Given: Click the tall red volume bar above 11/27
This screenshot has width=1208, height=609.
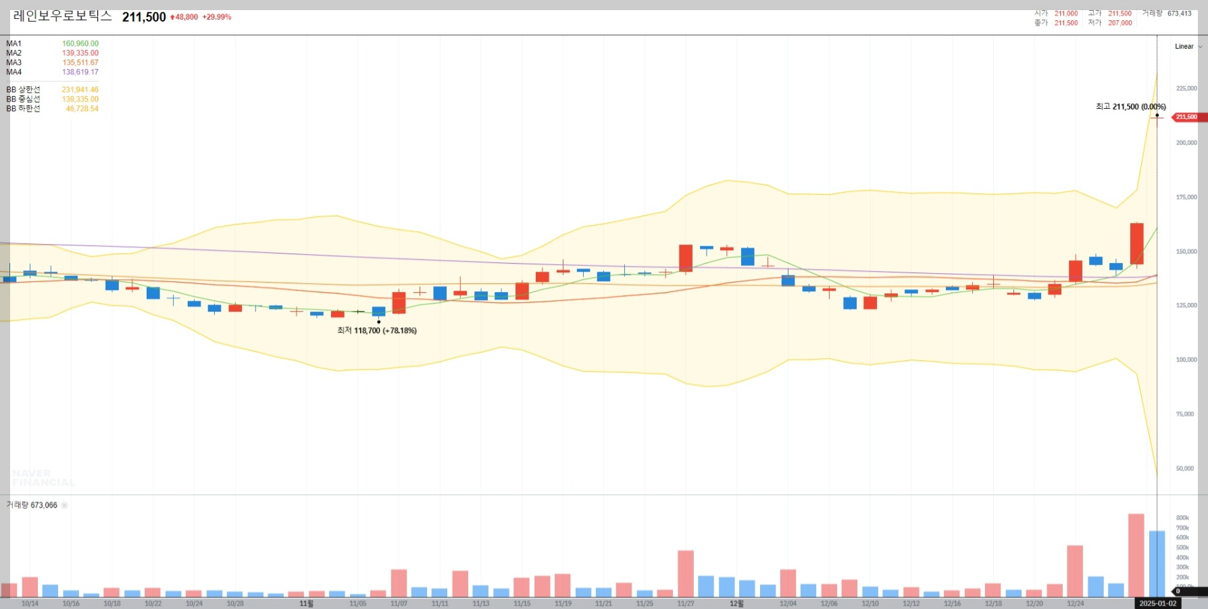Looking at the screenshot, I should point(686,574).
